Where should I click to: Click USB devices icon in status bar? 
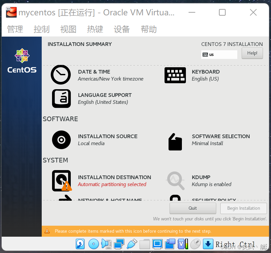point(132,244)
